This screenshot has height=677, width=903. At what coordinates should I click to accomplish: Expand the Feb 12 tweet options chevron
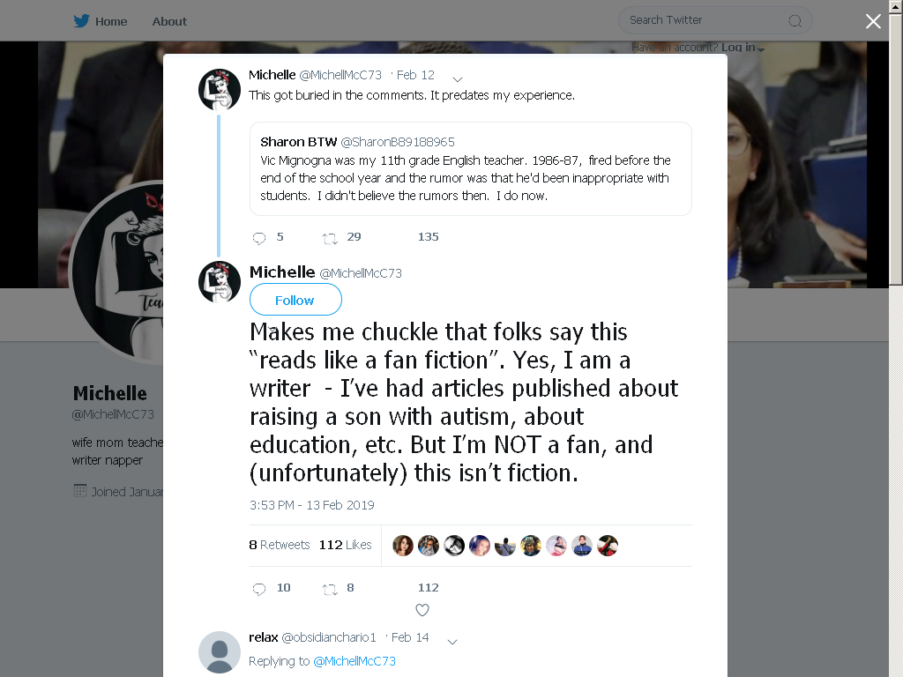(458, 78)
